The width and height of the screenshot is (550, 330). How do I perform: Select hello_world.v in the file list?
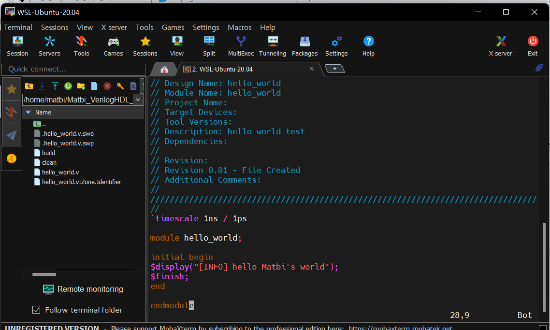point(60,172)
